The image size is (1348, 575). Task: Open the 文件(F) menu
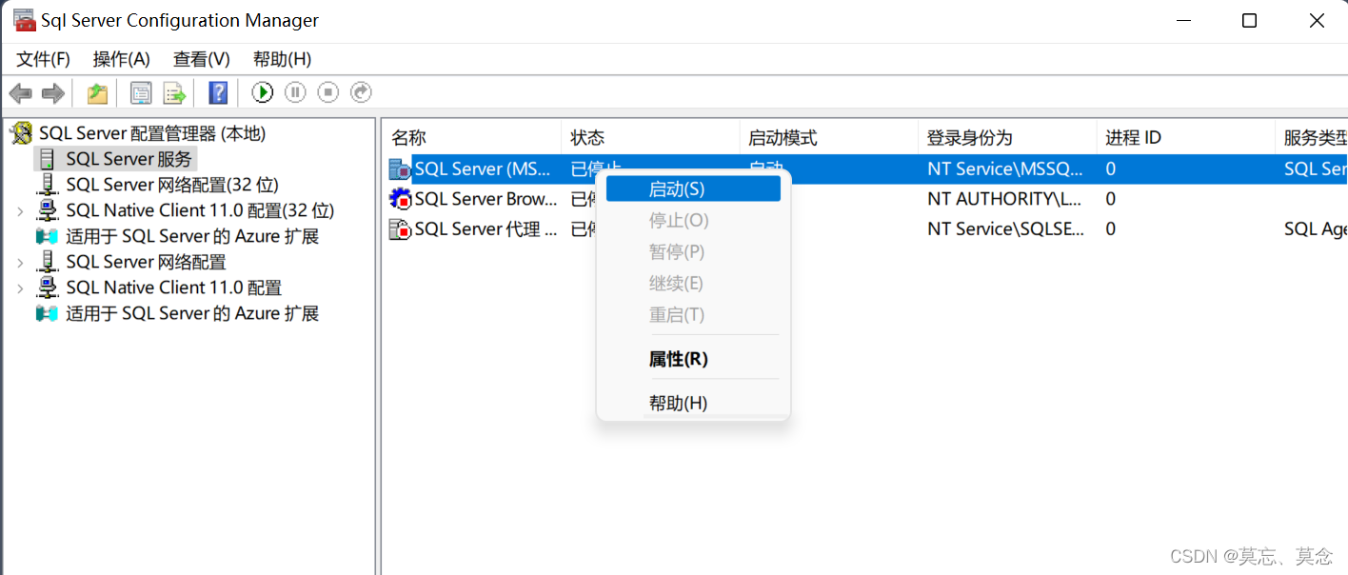click(44, 59)
